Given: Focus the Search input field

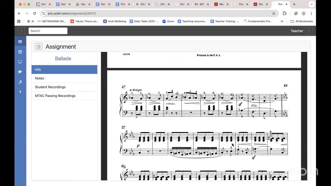Looking at the screenshot, I should (48, 31).
